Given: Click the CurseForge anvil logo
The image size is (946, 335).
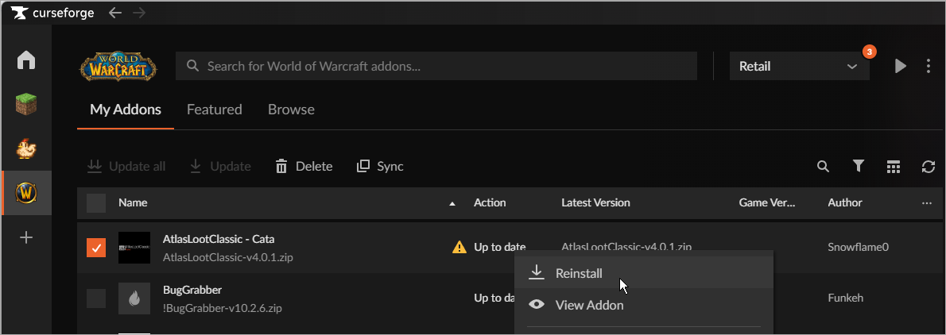Looking at the screenshot, I should pos(19,13).
